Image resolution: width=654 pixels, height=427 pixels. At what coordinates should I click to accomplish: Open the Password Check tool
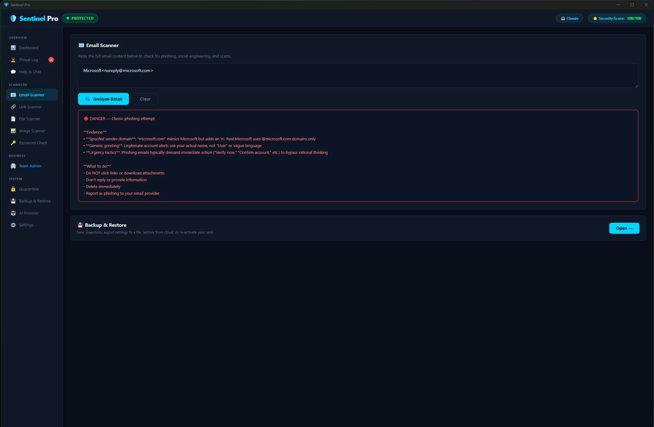pyautogui.click(x=33, y=143)
